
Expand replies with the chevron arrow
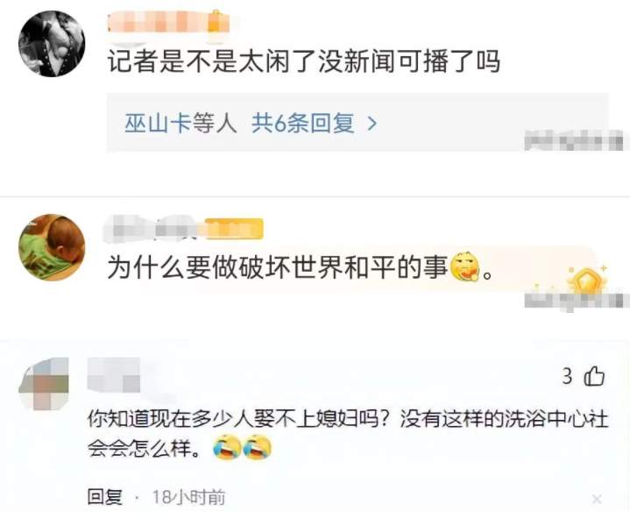pyautogui.click(x=372, y=124)
